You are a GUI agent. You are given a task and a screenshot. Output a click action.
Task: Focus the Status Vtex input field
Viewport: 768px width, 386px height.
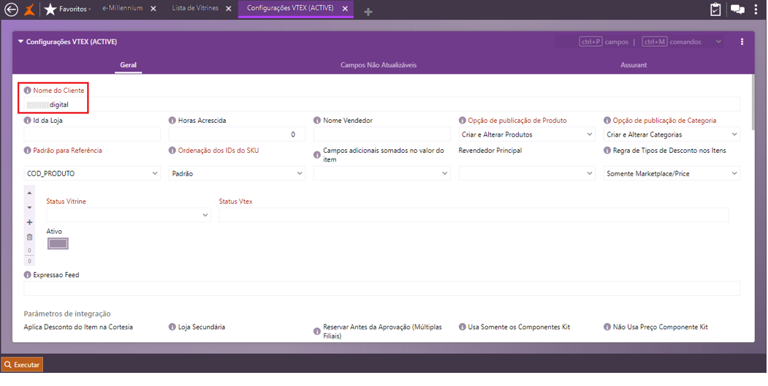[x=474, y=215]
